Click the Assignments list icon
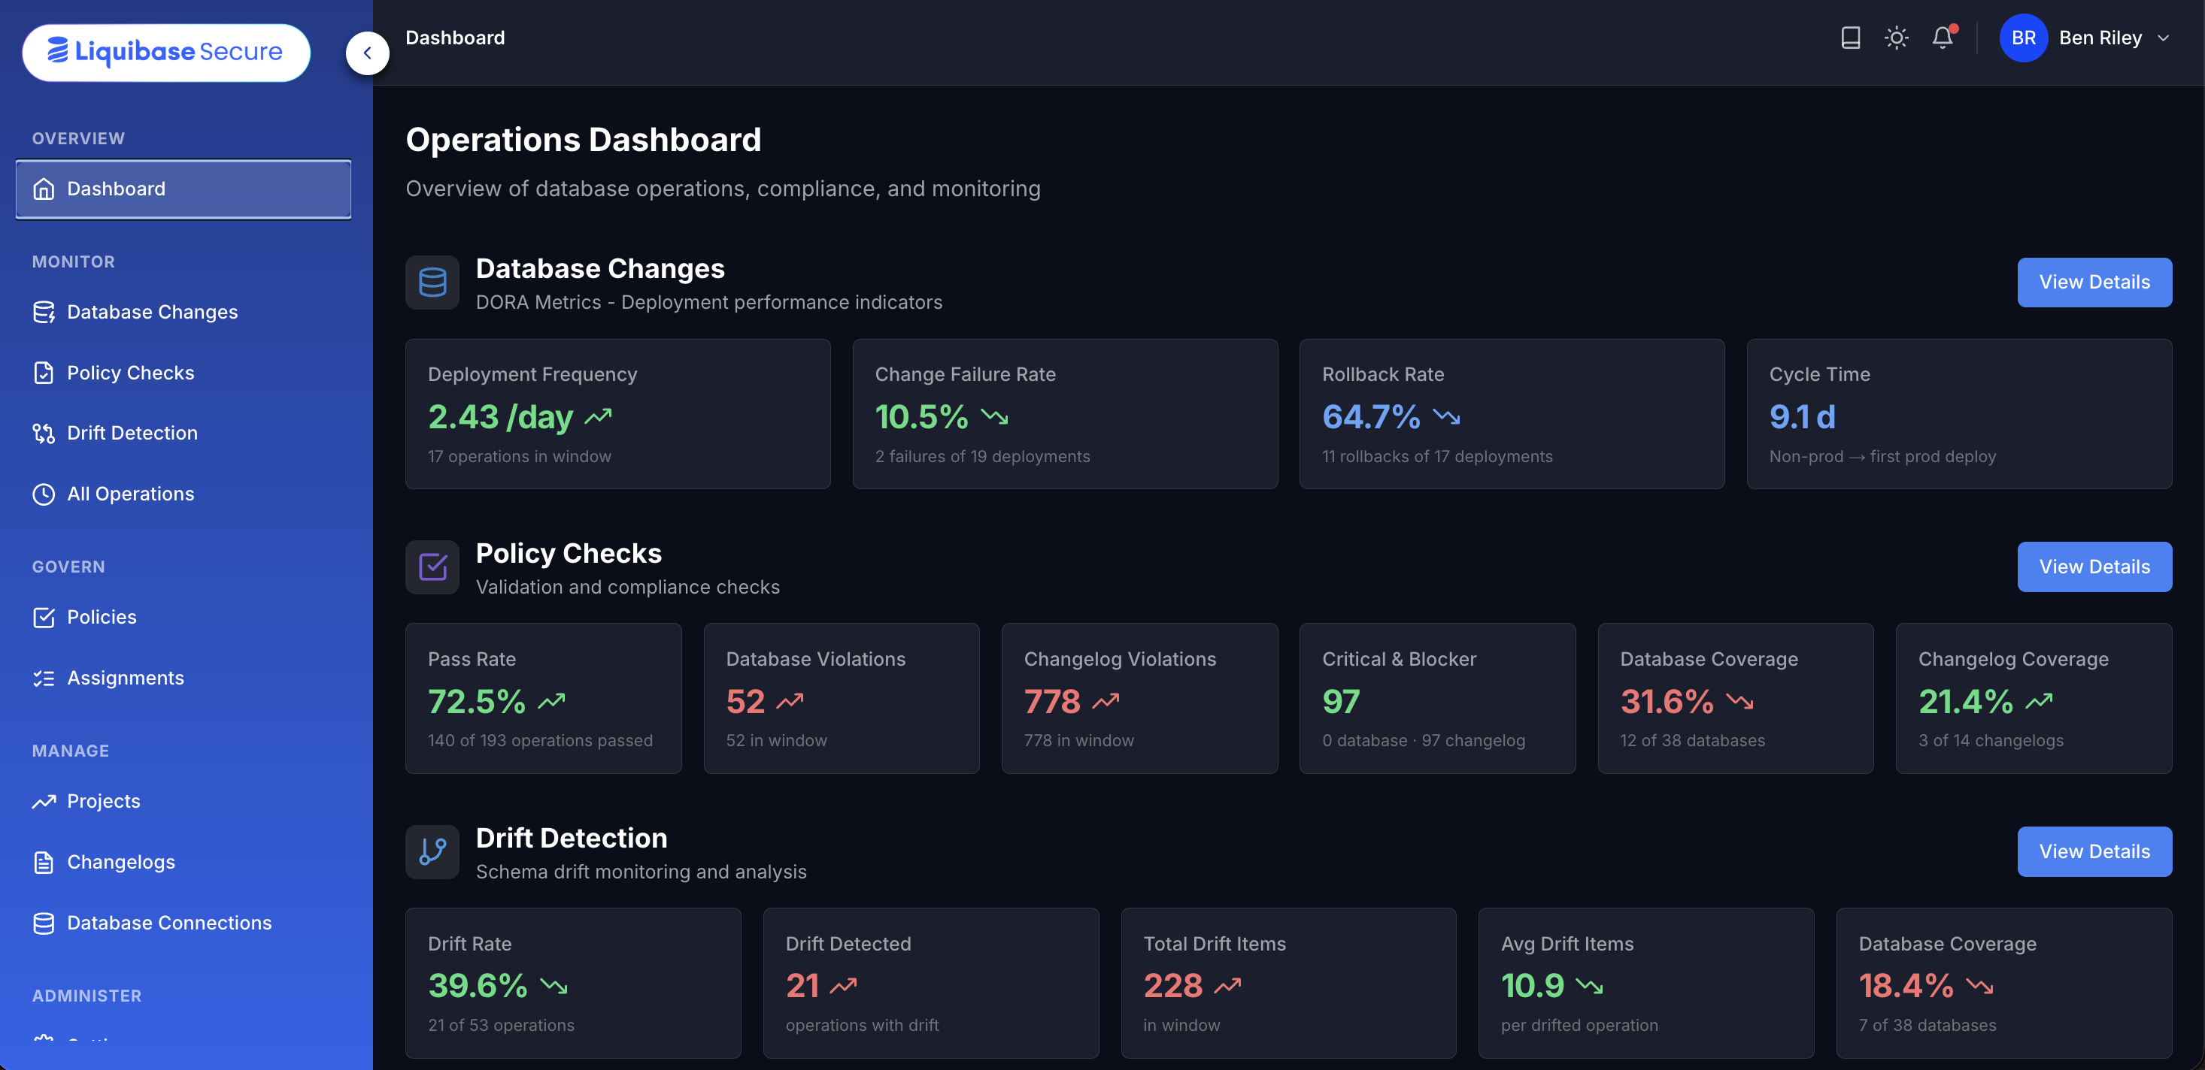 (x=44, y=679)
